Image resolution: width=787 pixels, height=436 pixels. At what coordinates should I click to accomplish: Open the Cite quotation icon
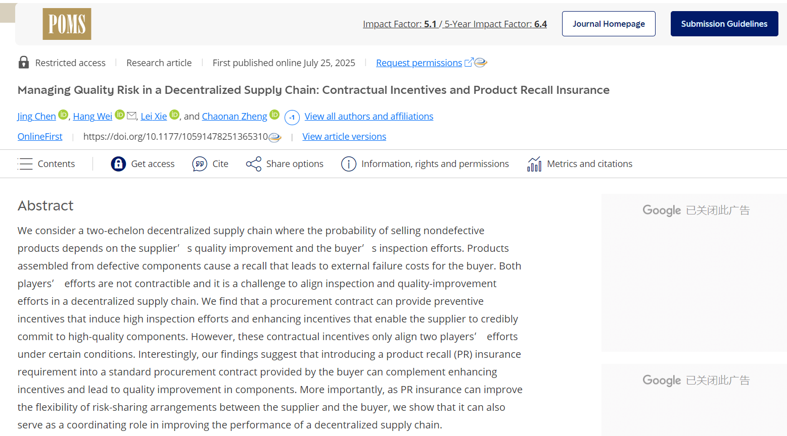tap(200, 164)
